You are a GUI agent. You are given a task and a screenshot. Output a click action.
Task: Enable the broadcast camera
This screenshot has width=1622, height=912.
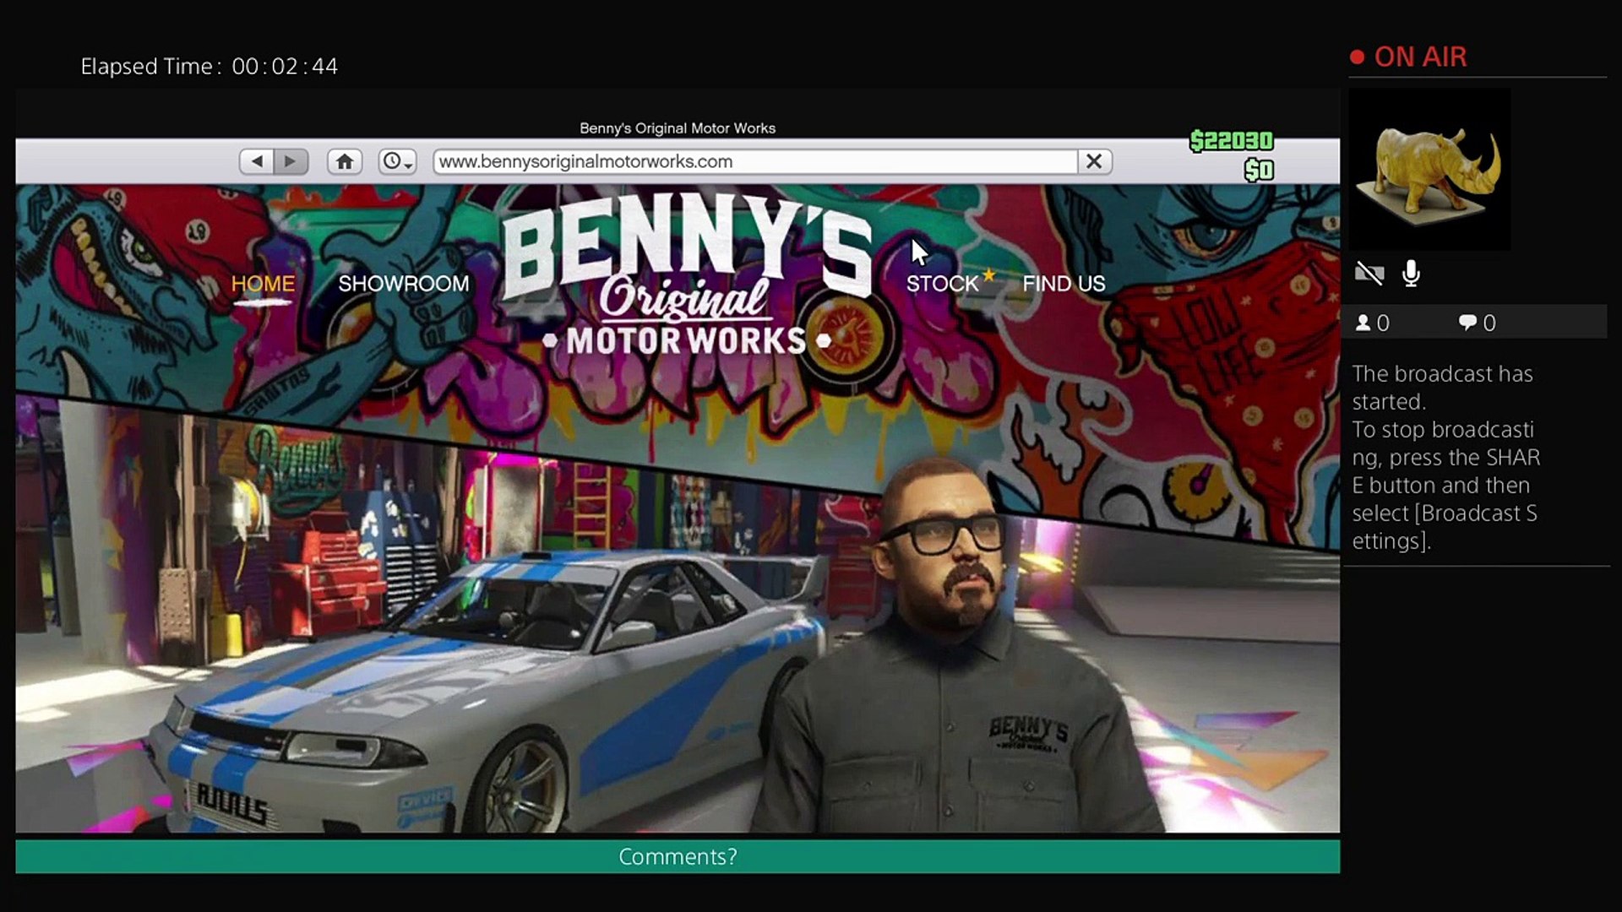[x=1369, y=274]
